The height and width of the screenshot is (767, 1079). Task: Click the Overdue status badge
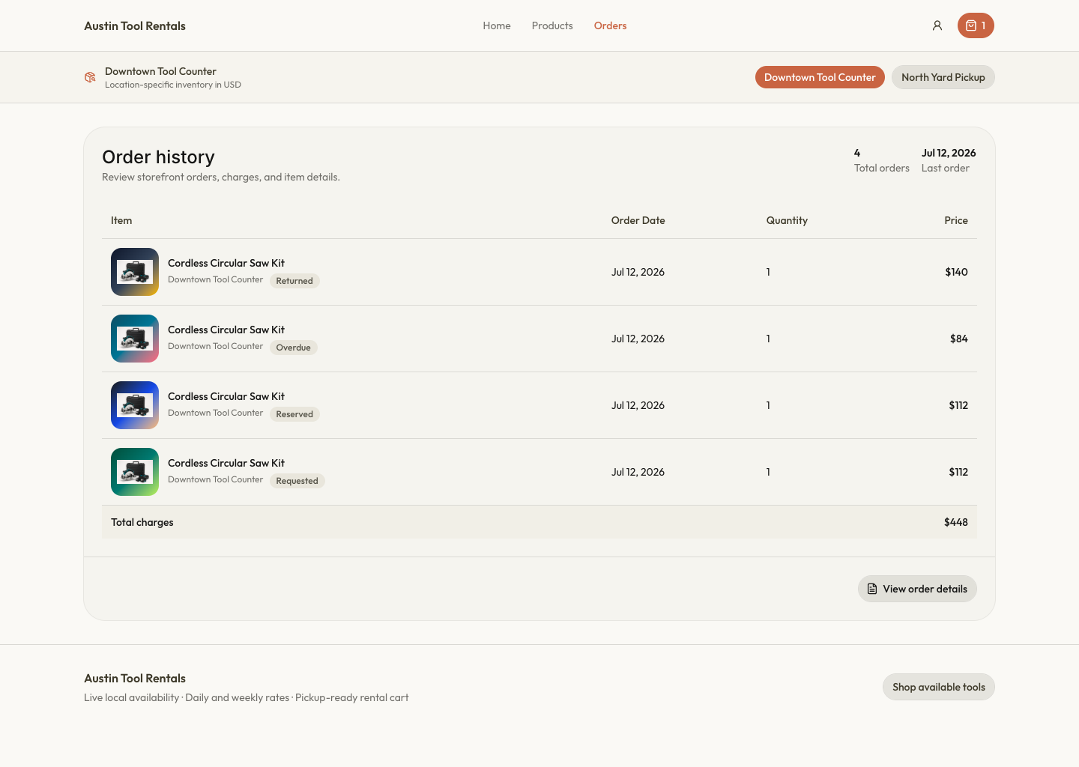pyautogui.click(x=293, y=348)
